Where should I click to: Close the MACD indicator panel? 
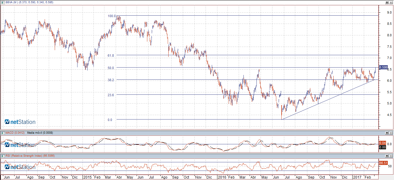tap(391, 133)
